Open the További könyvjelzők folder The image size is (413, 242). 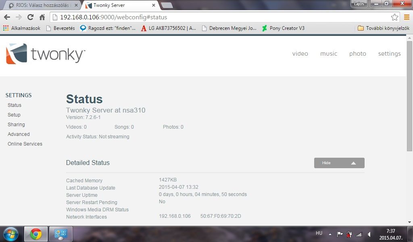pyautogui.click(x=384, y=28)
